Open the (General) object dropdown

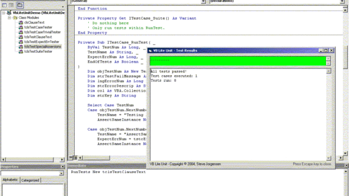pos(203,1)
